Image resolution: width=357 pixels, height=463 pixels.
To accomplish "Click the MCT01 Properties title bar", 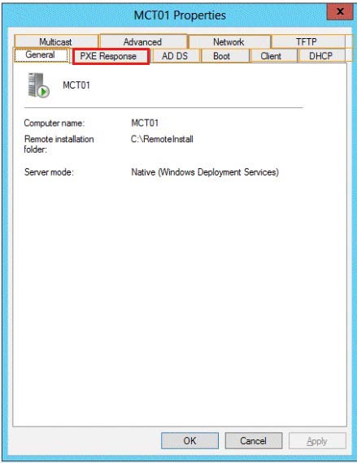I will coord(180,15).
